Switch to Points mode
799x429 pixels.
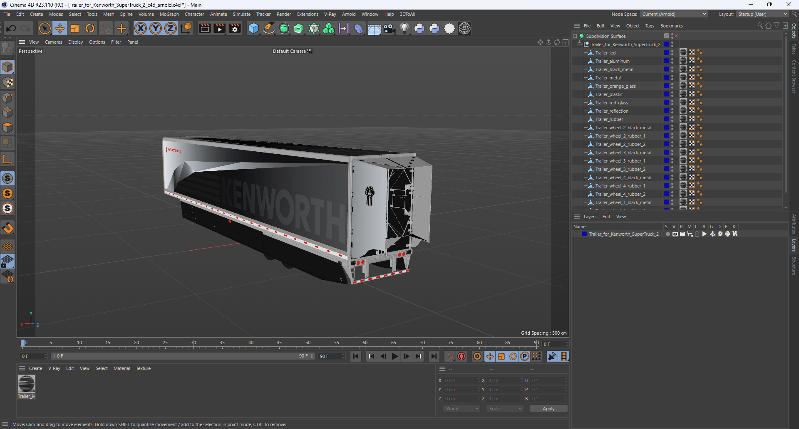(7, 98)
